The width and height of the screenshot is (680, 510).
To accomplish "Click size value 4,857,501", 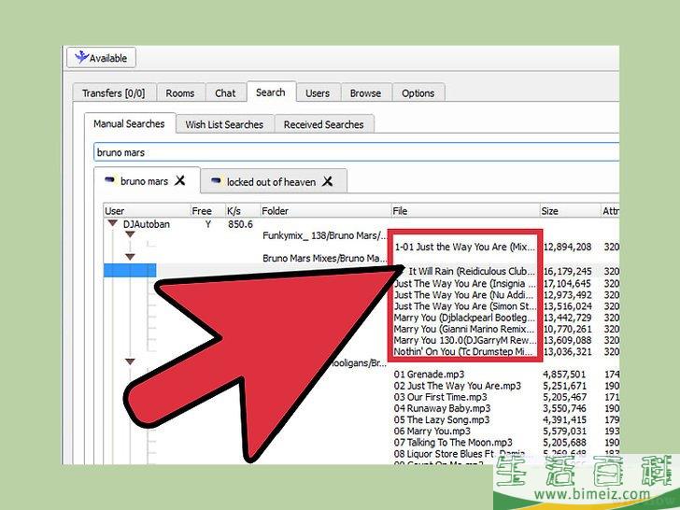I will click(x=564, y=374).
